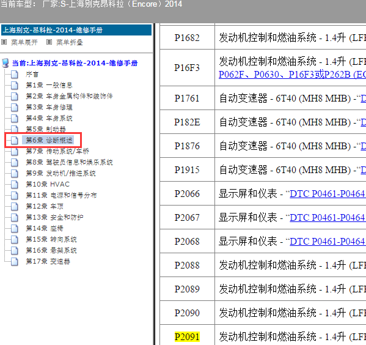366x345 pixels.
Task: Open 第11章 电源和信号分布 chapter
Action: 61,195
